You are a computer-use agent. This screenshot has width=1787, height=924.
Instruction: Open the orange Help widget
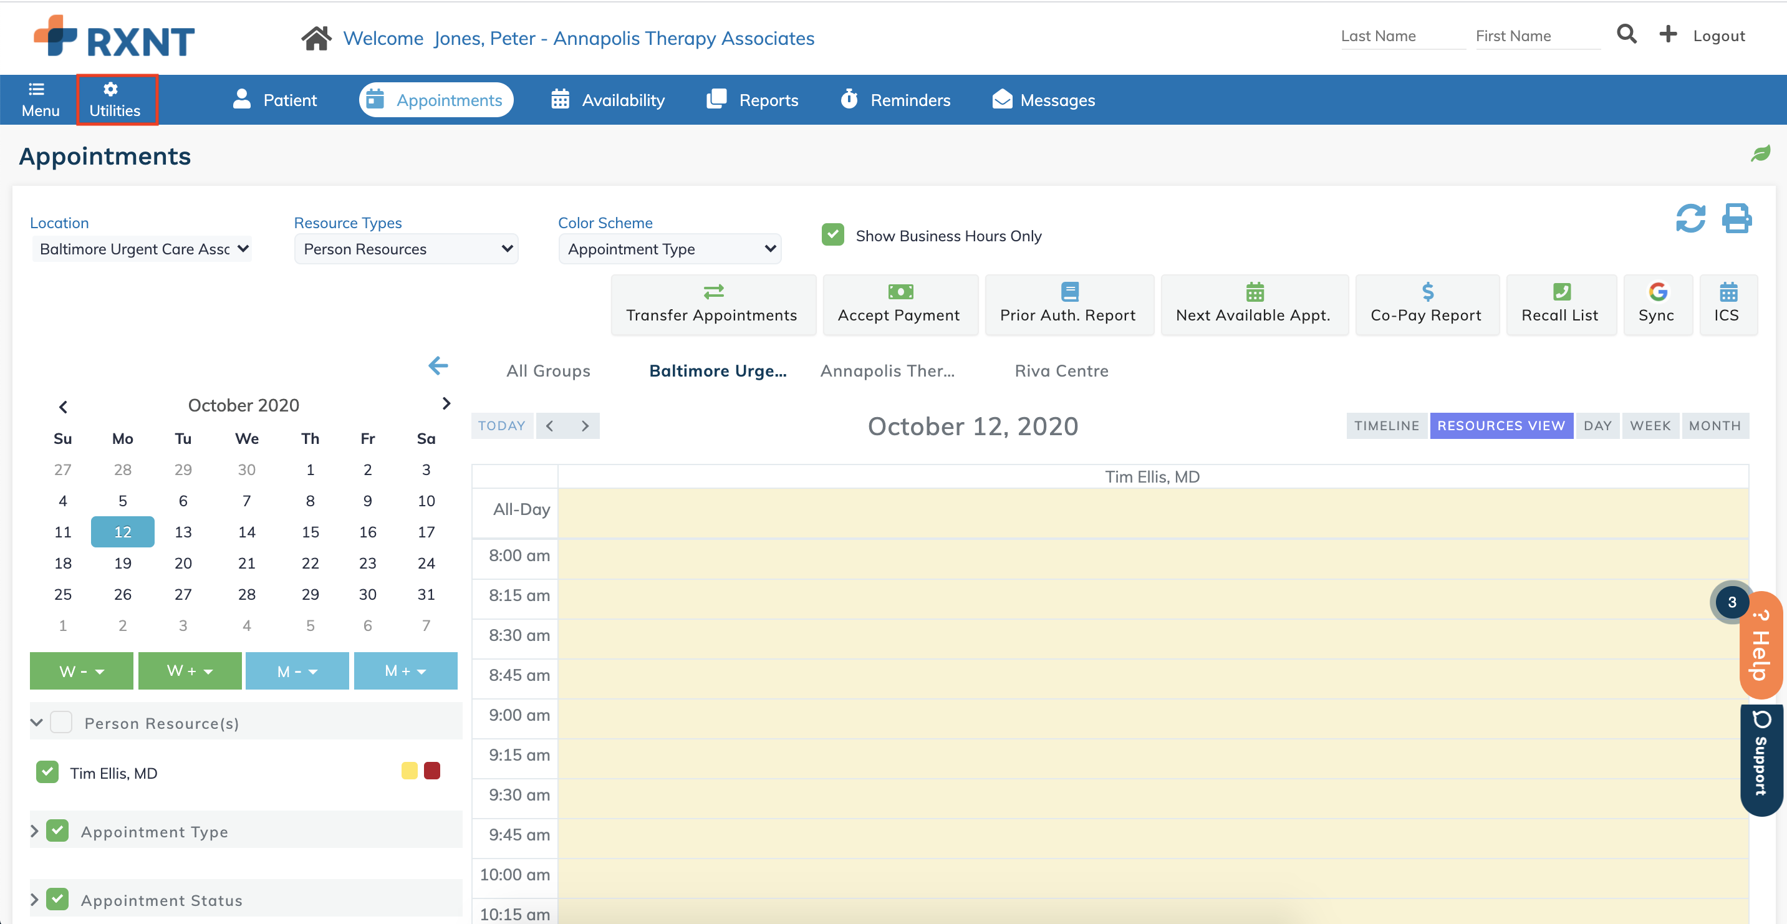point(1761,646)
